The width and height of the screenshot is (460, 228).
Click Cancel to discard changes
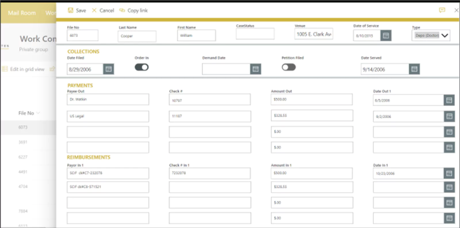(x=103, y=10)
